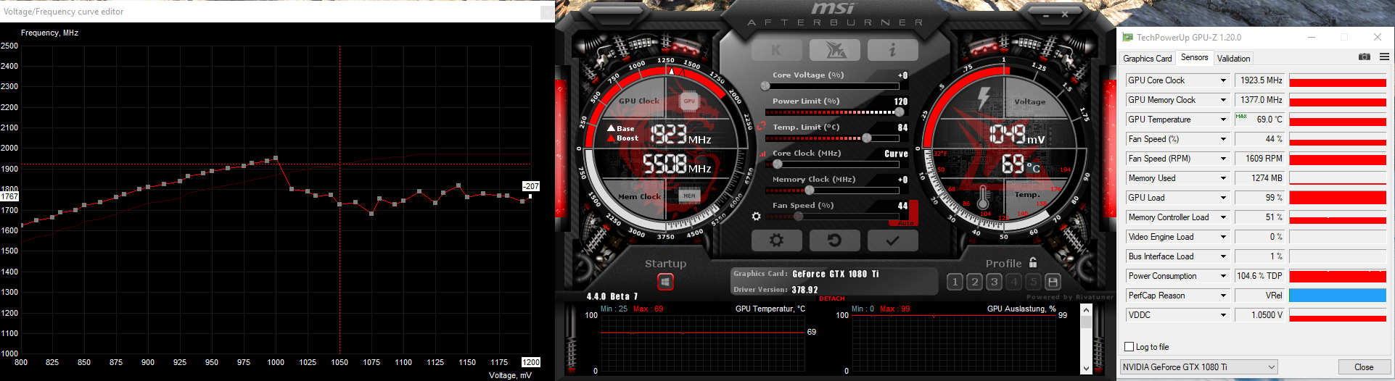This screenshot has height=381, width=1395.
Task: Select the 1200 mV curve point
Action: pyautogui.click(x=530, y=196)
